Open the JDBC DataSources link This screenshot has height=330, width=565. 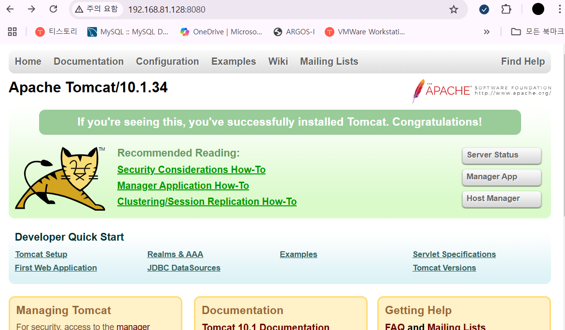(x=184, y=268)
